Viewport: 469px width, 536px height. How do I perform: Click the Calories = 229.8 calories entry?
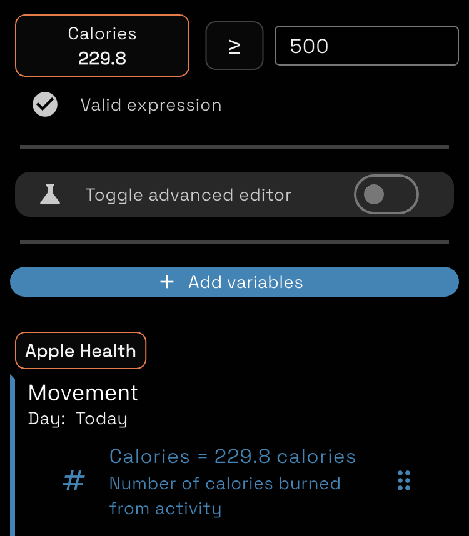(x=233, y=457)
